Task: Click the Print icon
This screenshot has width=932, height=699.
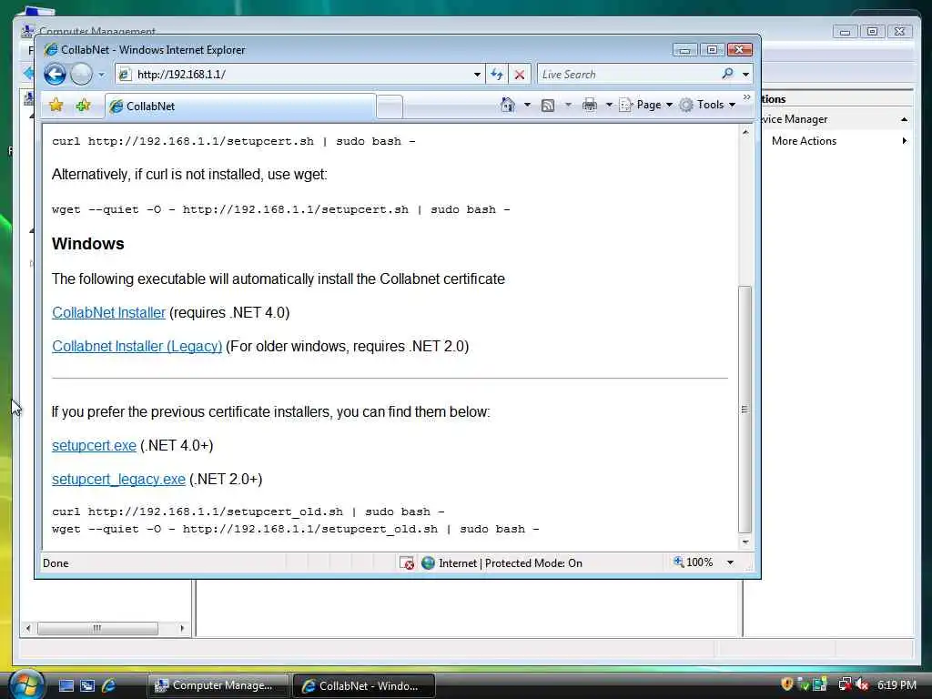Action: tap(590, 106)
